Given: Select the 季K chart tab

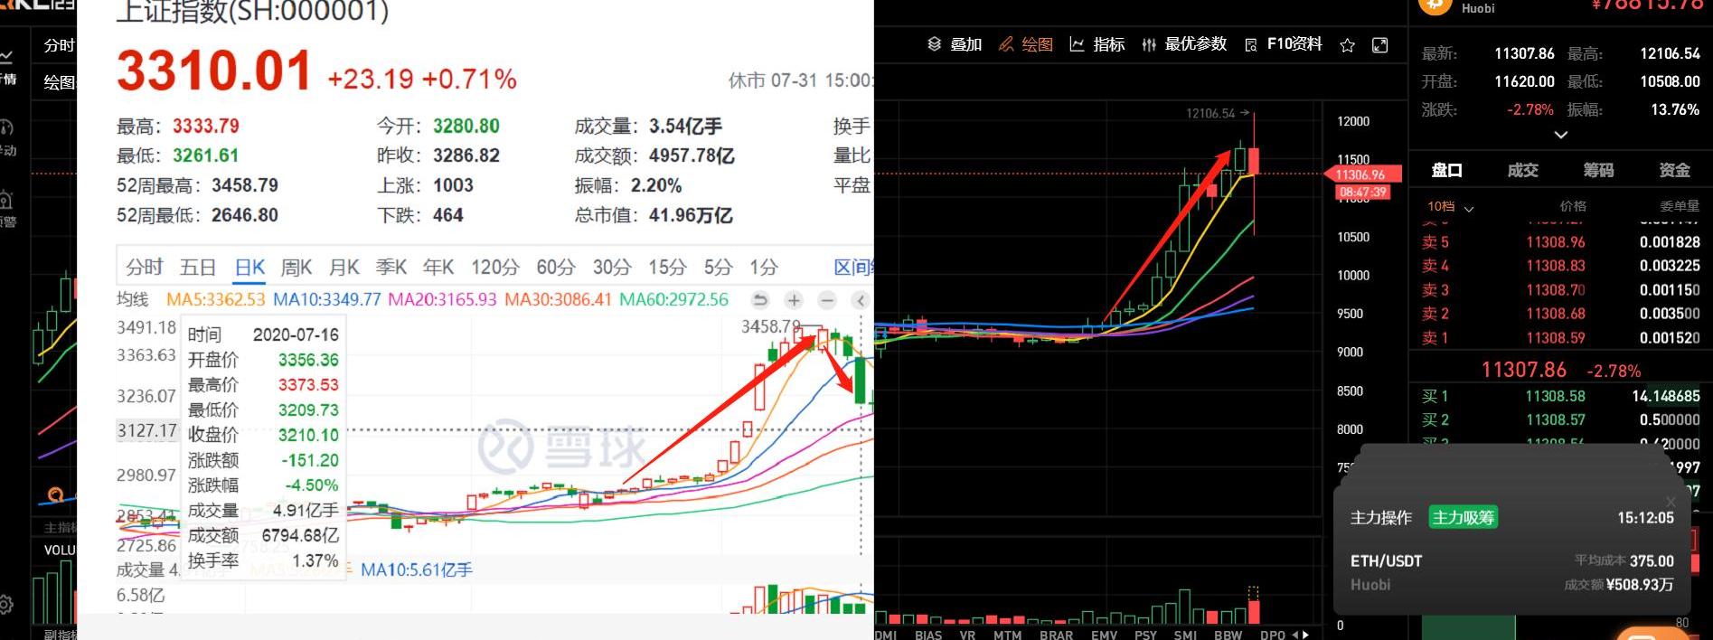Looking at the screenshot, I should click(x=391, y=267).
